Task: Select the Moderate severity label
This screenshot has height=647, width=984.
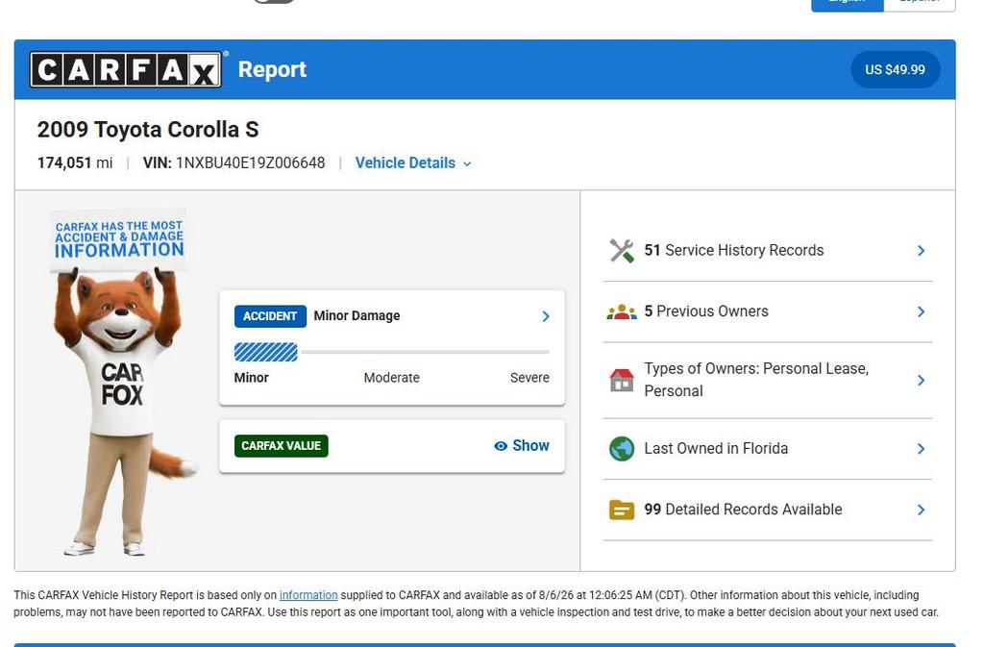Action: coord(392,378)
